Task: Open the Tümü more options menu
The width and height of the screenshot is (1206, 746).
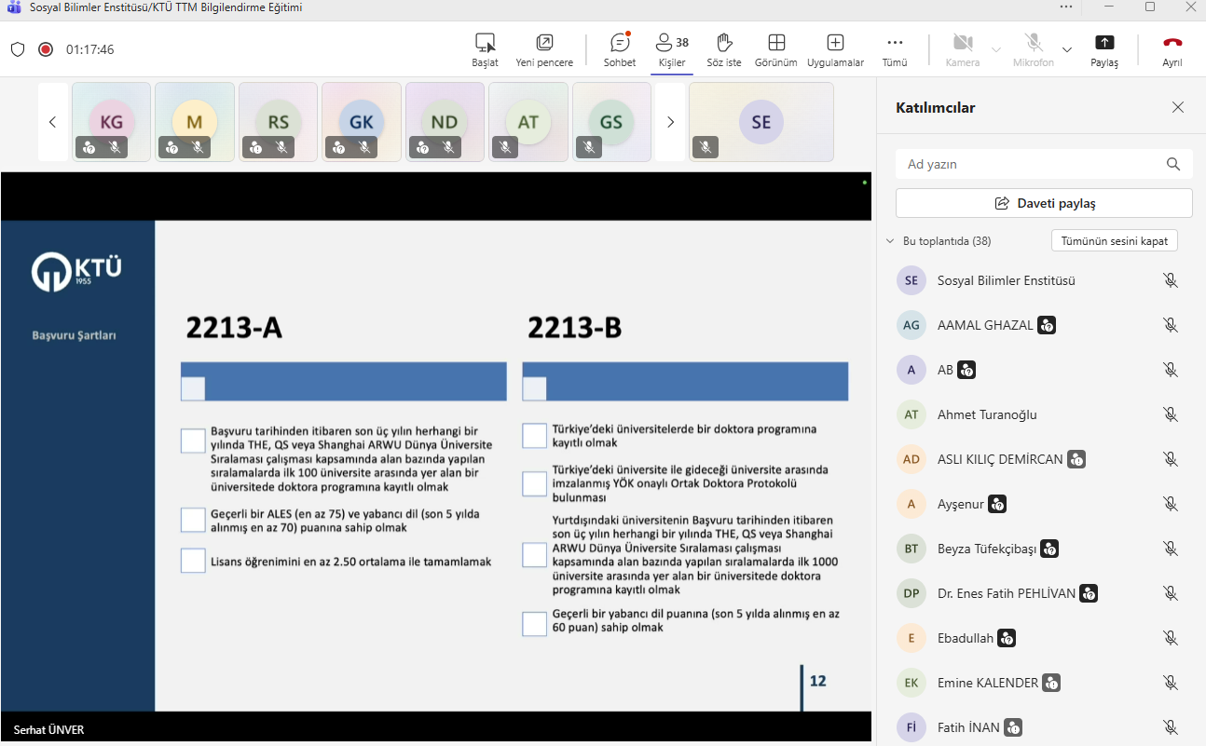Action: click(894, 44)
